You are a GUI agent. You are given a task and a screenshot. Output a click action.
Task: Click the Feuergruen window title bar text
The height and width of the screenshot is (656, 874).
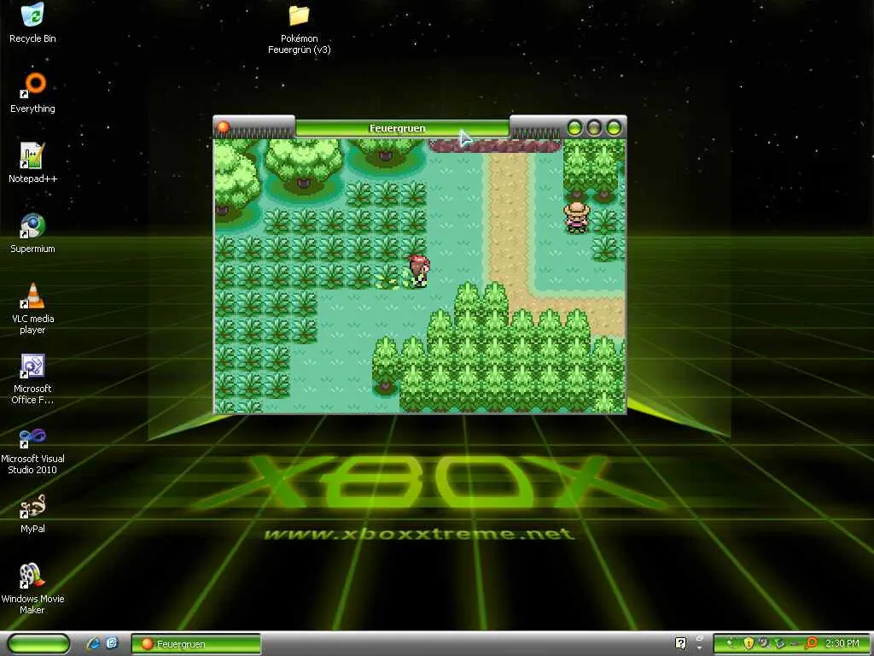pos(398,128)
